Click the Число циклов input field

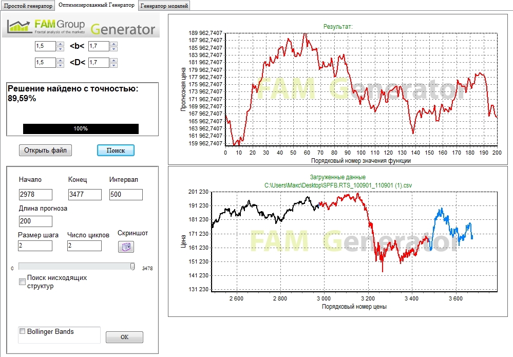click(84, 246)
